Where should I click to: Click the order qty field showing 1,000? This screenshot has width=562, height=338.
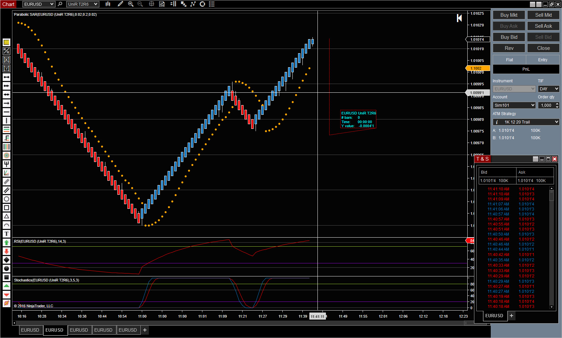(547, 105)
